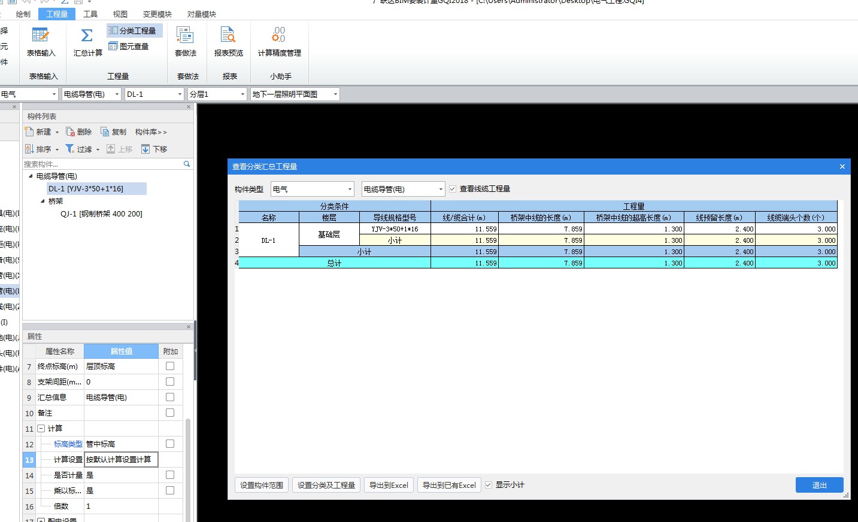Open the 表格输入 table input tool
The height and width of the screenshot is (522, 858).
pos(41,42)
